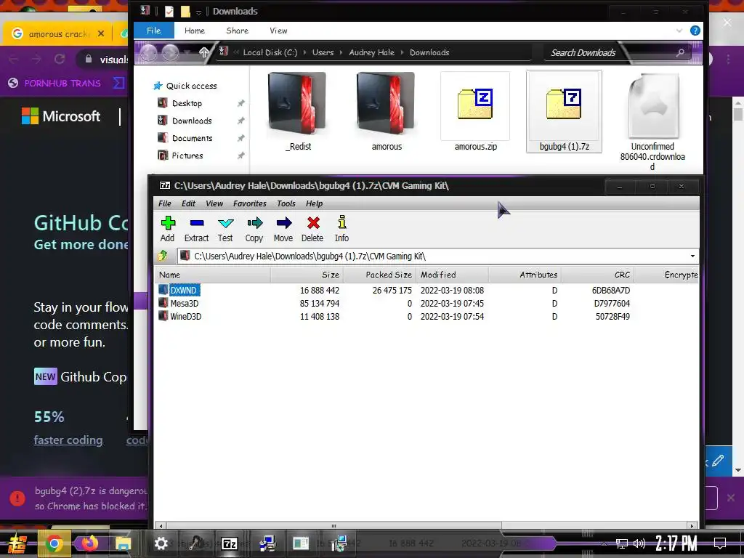Click the Chrome reload button
744x558 pixels.
(x=60, y=59)
